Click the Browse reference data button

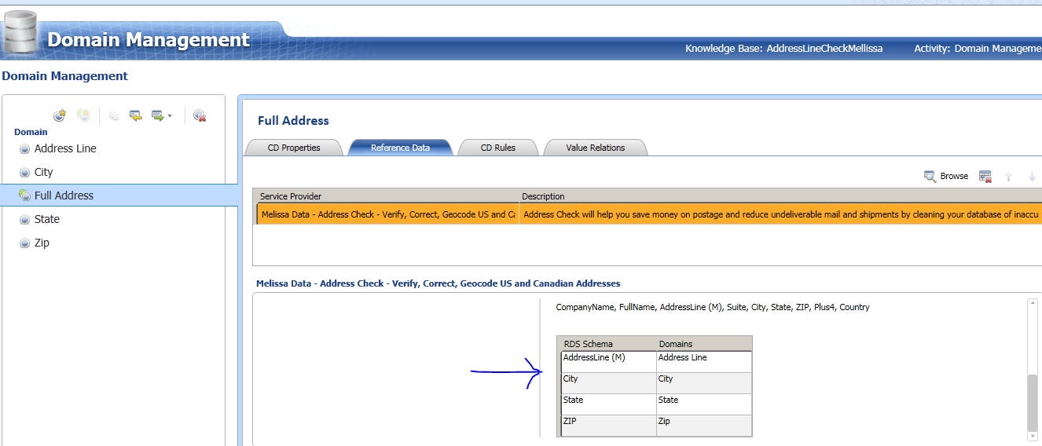tap(946, 176)
